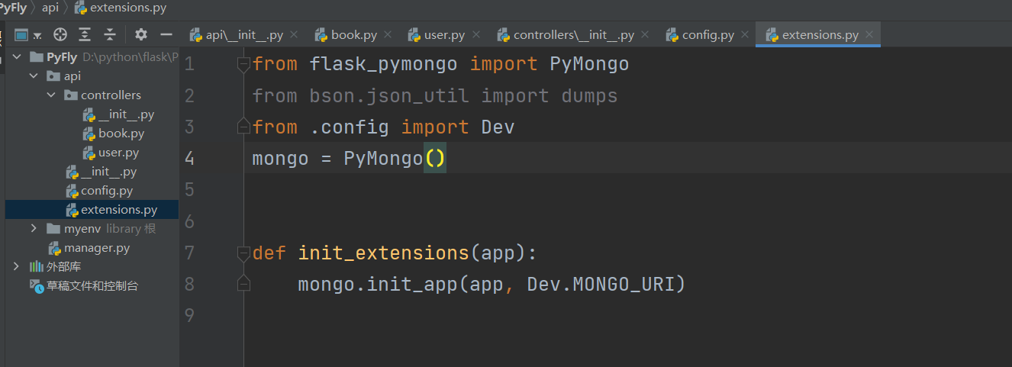Collapse the controllers folder node

pyautogui.click(x=50, y=95)
